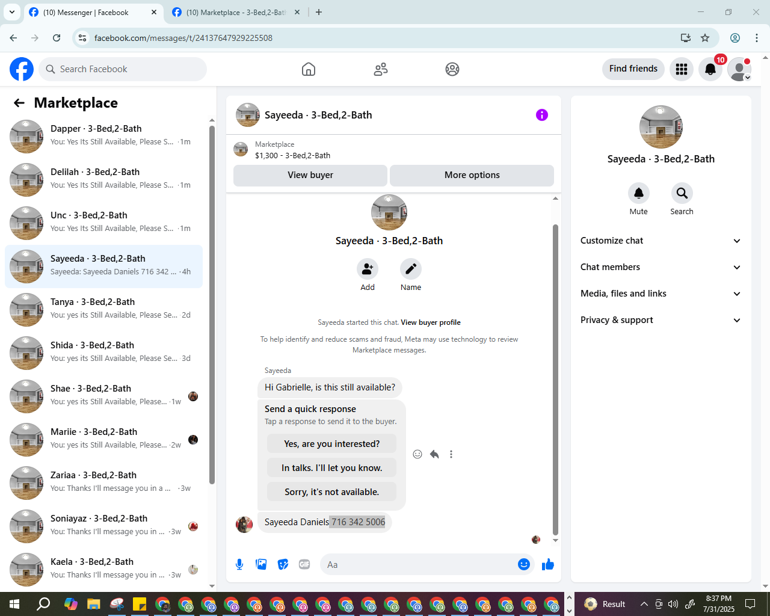Open Unc 3-Bed,2-Bath conversation
This screenshot has height=616, width=770.
[103, 223]
